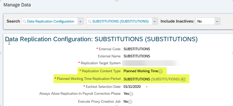Click the External Name SUBSTITUTIONS value
The image size is (233, 106).
click(137, 56)
